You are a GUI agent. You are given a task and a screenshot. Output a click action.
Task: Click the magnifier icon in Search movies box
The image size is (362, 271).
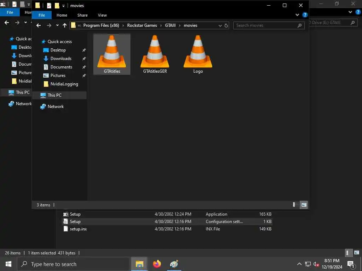point(299,25)
